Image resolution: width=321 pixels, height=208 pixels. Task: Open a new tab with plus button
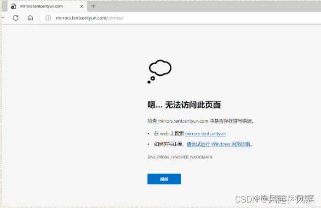93,6
